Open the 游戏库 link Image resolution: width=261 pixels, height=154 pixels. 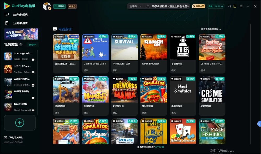32,44
